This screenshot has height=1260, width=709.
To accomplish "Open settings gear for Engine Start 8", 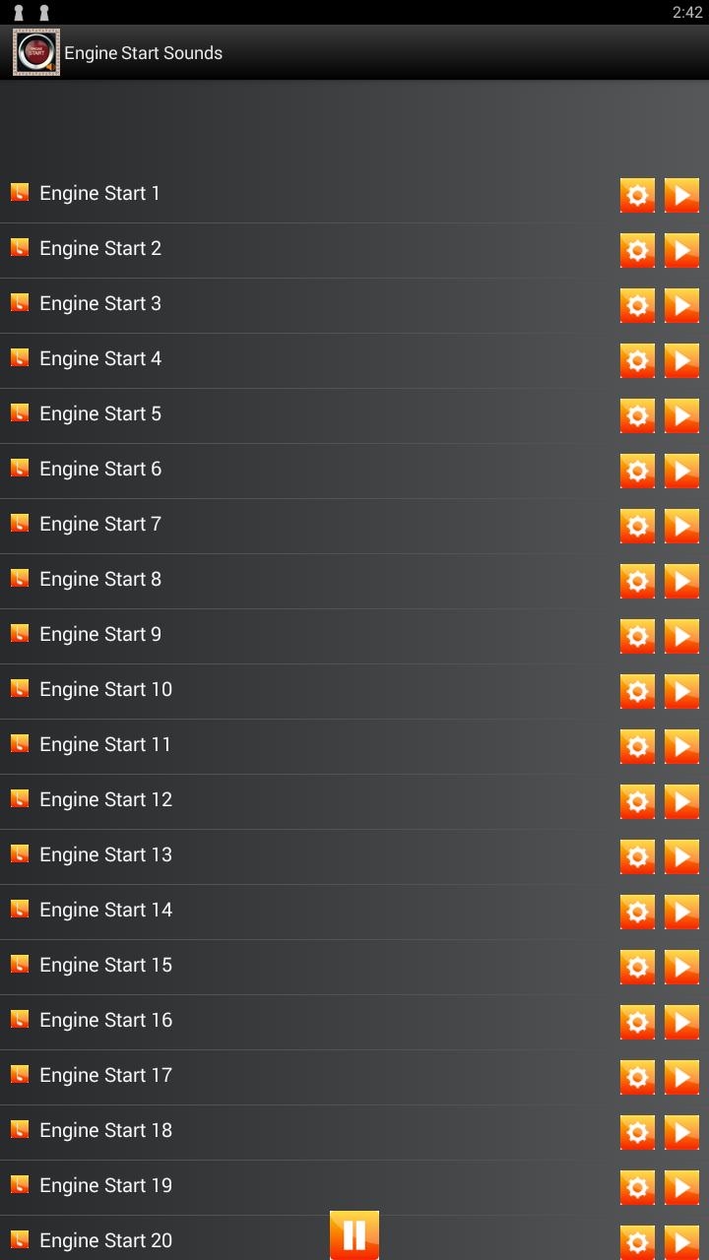I will (637, 581).
